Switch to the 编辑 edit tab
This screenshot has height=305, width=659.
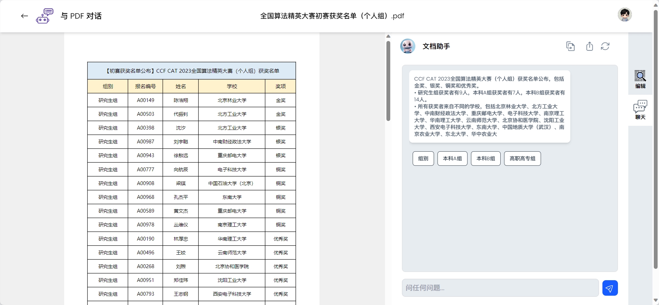(640, 79)
